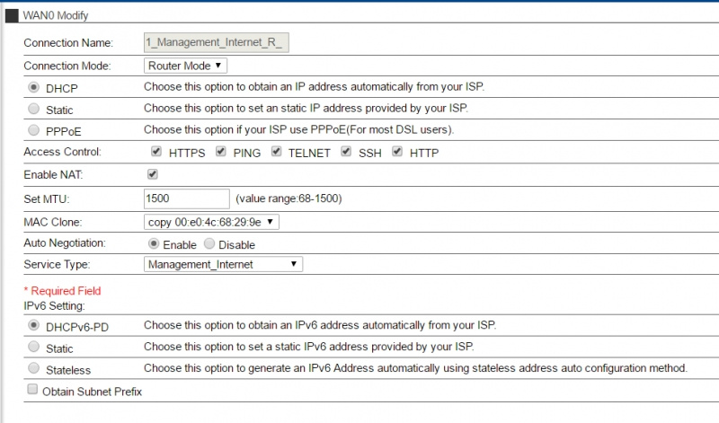This screenshot has width=719, height=423.
Task: Disable the SSH access checkbox
Action: pos(347,152)
